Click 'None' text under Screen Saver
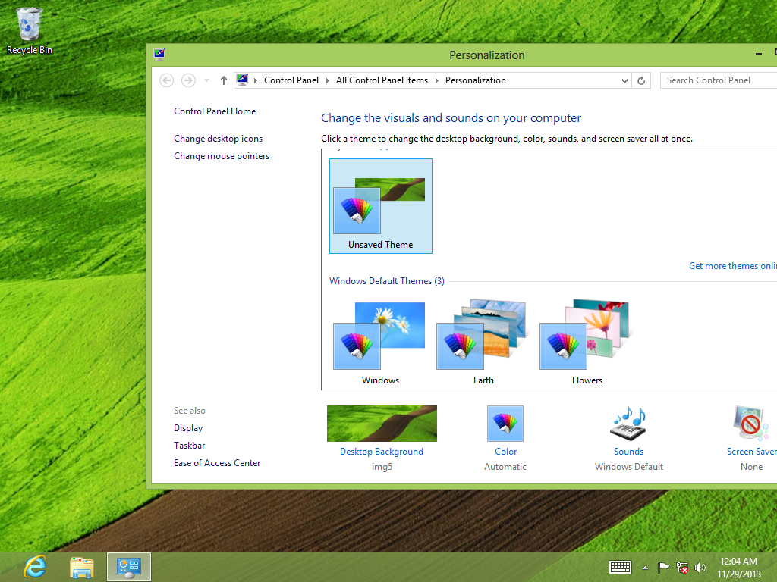777x582 pixels. [752, 467]
